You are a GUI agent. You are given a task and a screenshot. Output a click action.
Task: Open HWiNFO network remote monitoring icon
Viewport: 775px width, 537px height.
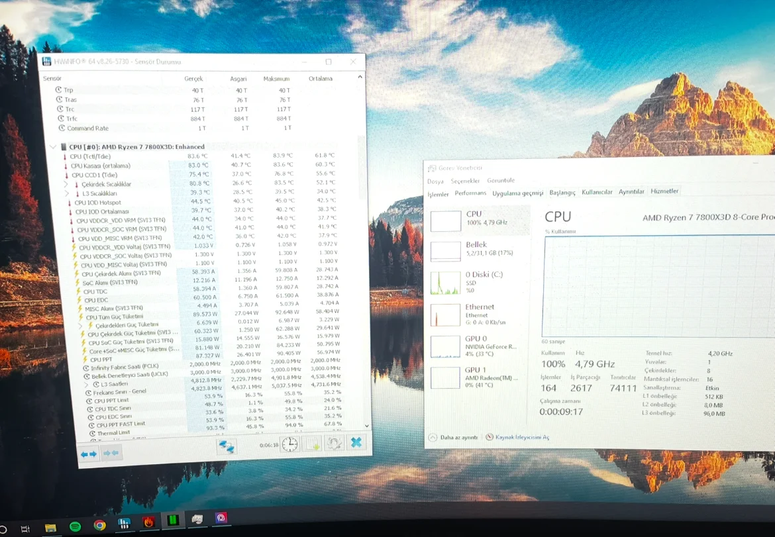[227, 446]
